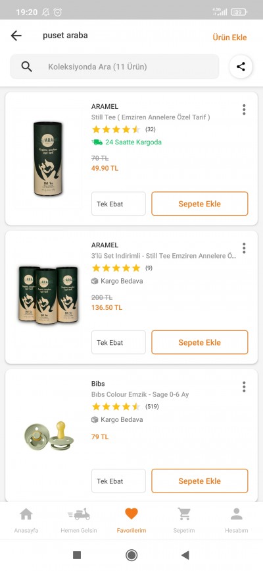The image size is (263, 571).
Task: Open Tek Ebat selector for 3'lü Set
Action: [x=118, y=342]
